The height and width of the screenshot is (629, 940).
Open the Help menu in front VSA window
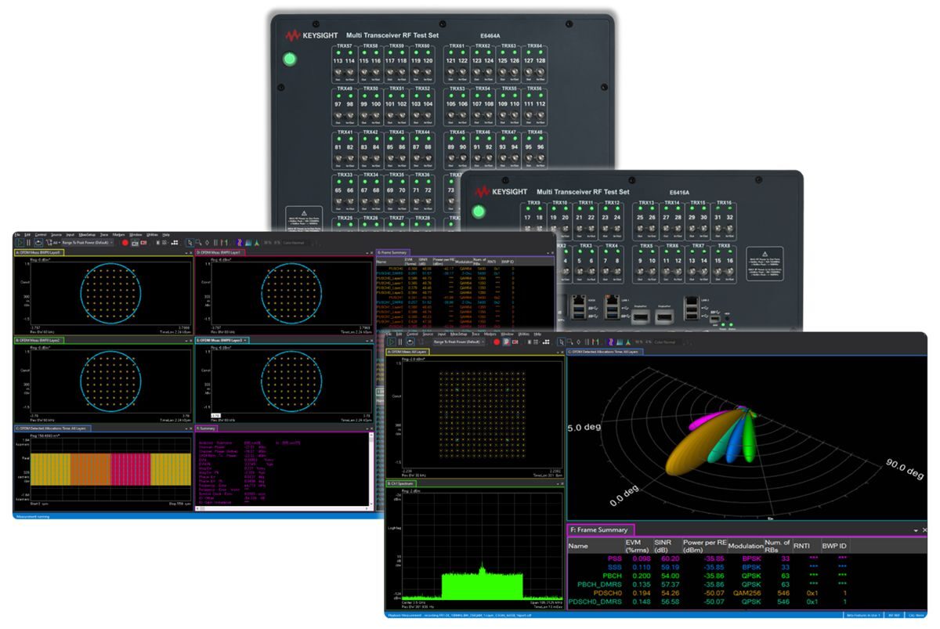pyautogui.click(x=537, y=334)
